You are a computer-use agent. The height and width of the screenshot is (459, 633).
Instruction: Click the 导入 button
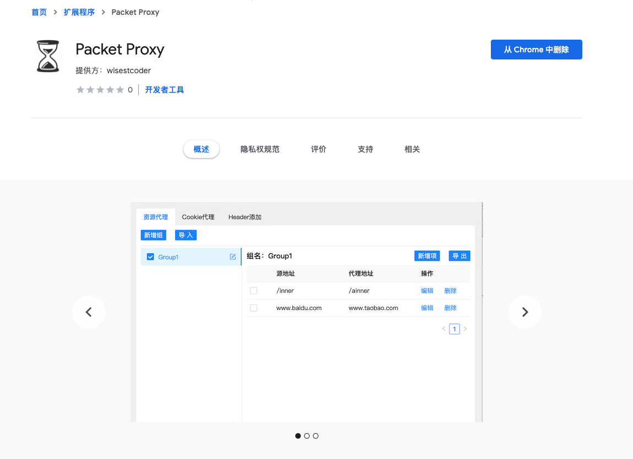coord(186,235)
